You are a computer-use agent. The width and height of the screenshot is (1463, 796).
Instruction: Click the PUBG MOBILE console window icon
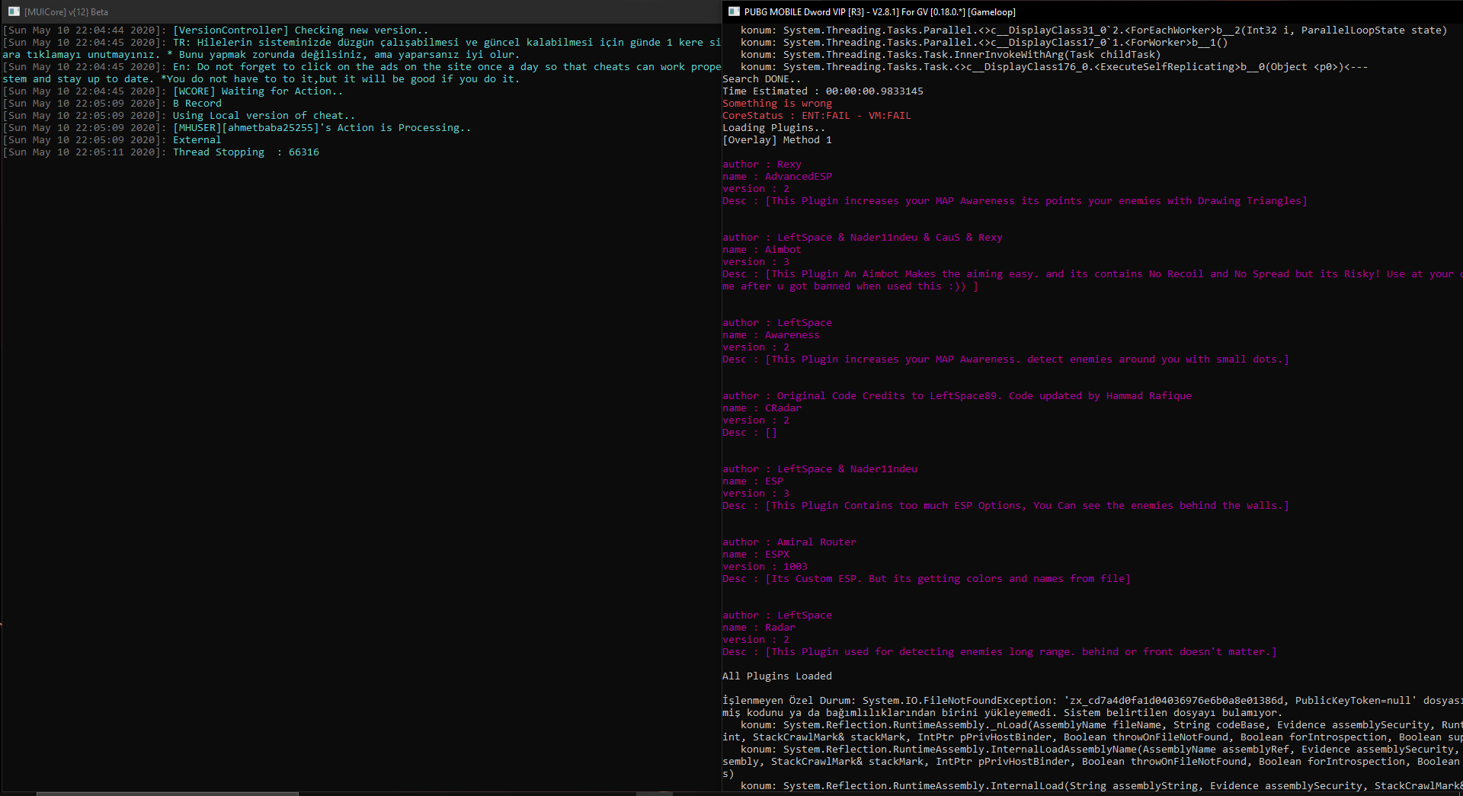[x=734, y=11]
